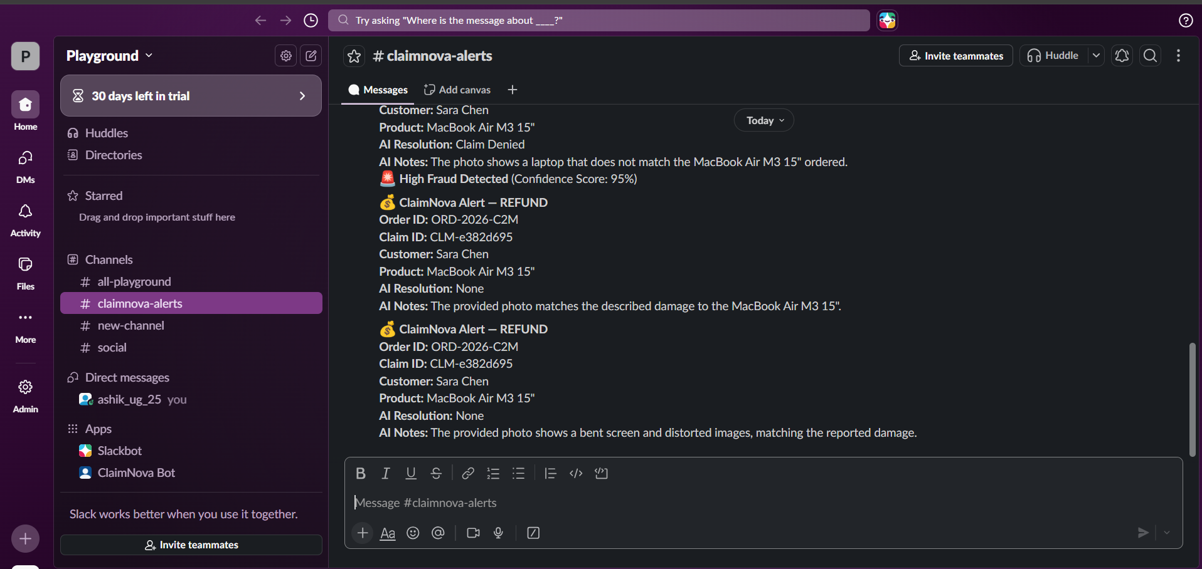Open the Activity view
This screenshot has width=1202, height=569.
[26, 220]
